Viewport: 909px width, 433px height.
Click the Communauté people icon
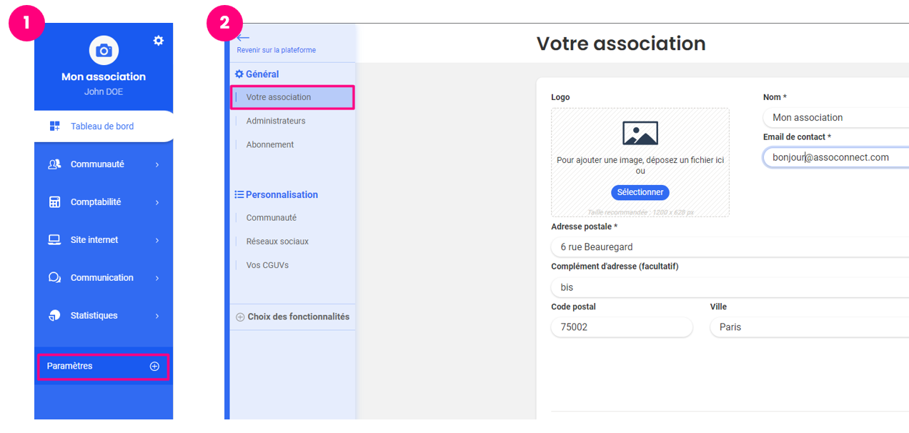tap(54, 164)
